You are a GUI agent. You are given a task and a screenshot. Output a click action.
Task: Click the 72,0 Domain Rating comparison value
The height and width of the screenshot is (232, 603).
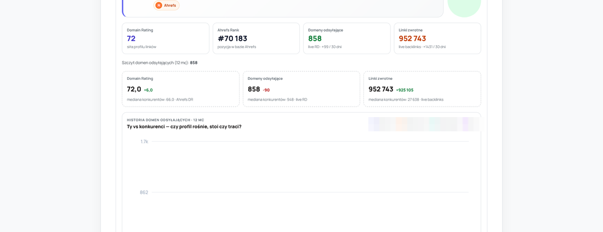pos(134,89)
